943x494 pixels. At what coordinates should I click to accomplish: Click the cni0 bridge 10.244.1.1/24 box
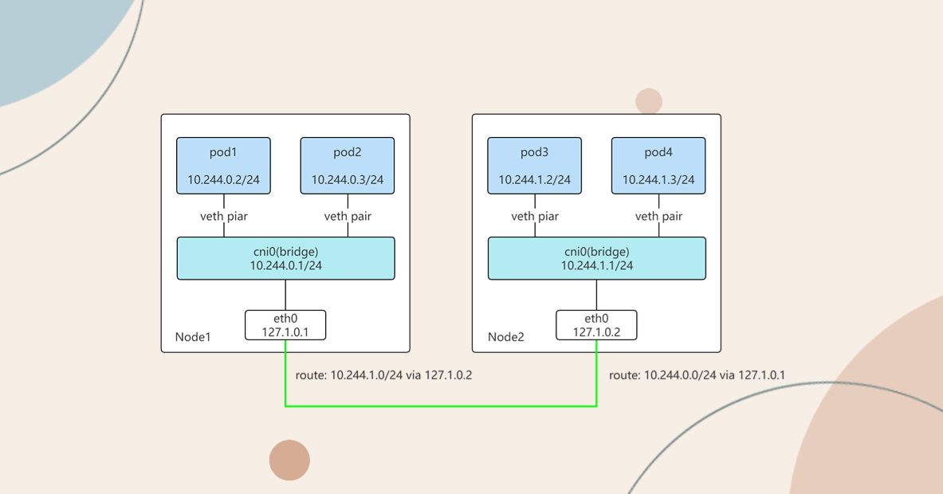596,258
